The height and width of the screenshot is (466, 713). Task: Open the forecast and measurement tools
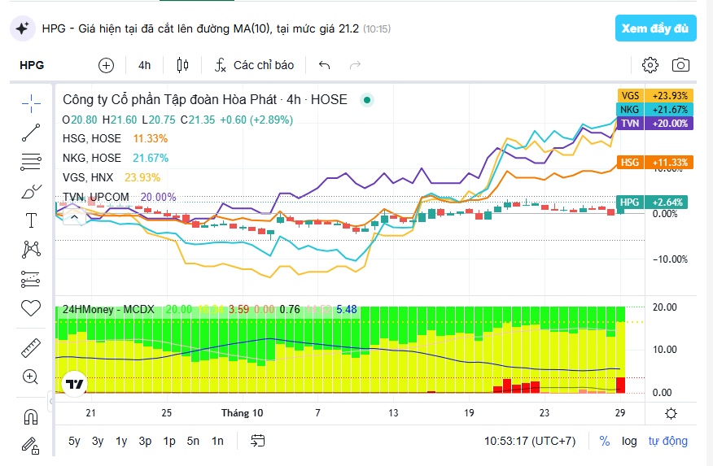coord(31,279)
